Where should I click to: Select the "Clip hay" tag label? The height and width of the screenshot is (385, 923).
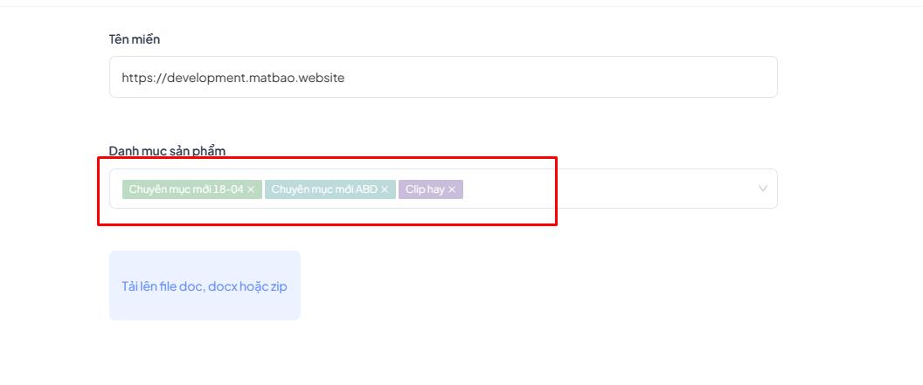[x=425, y=189]
